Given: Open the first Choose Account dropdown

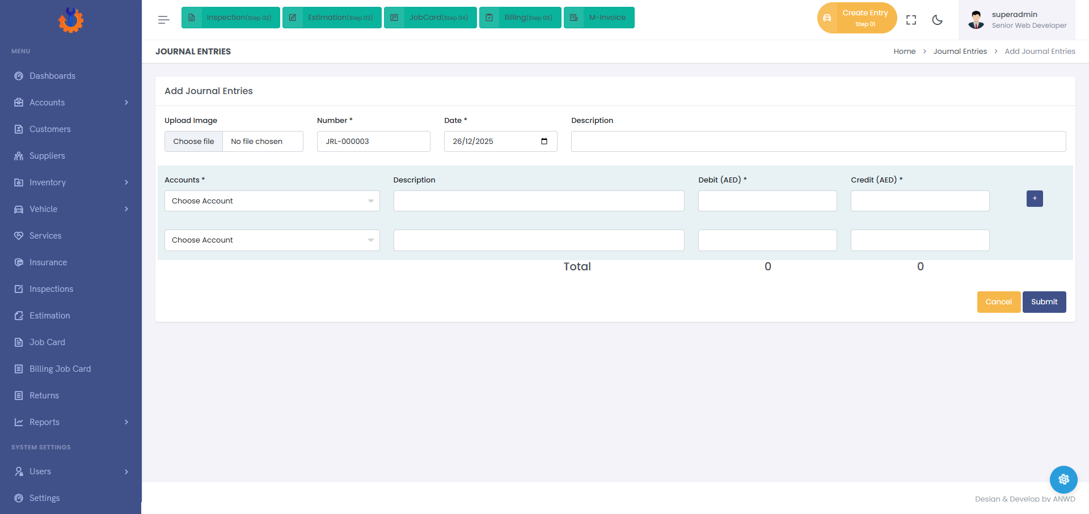Looking at the screenshot, I should point(272,201).
